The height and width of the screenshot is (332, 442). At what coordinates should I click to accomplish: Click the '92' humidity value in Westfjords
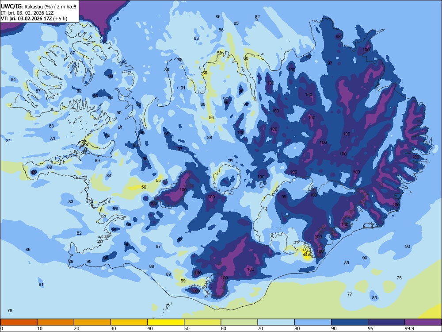(79, 91)
